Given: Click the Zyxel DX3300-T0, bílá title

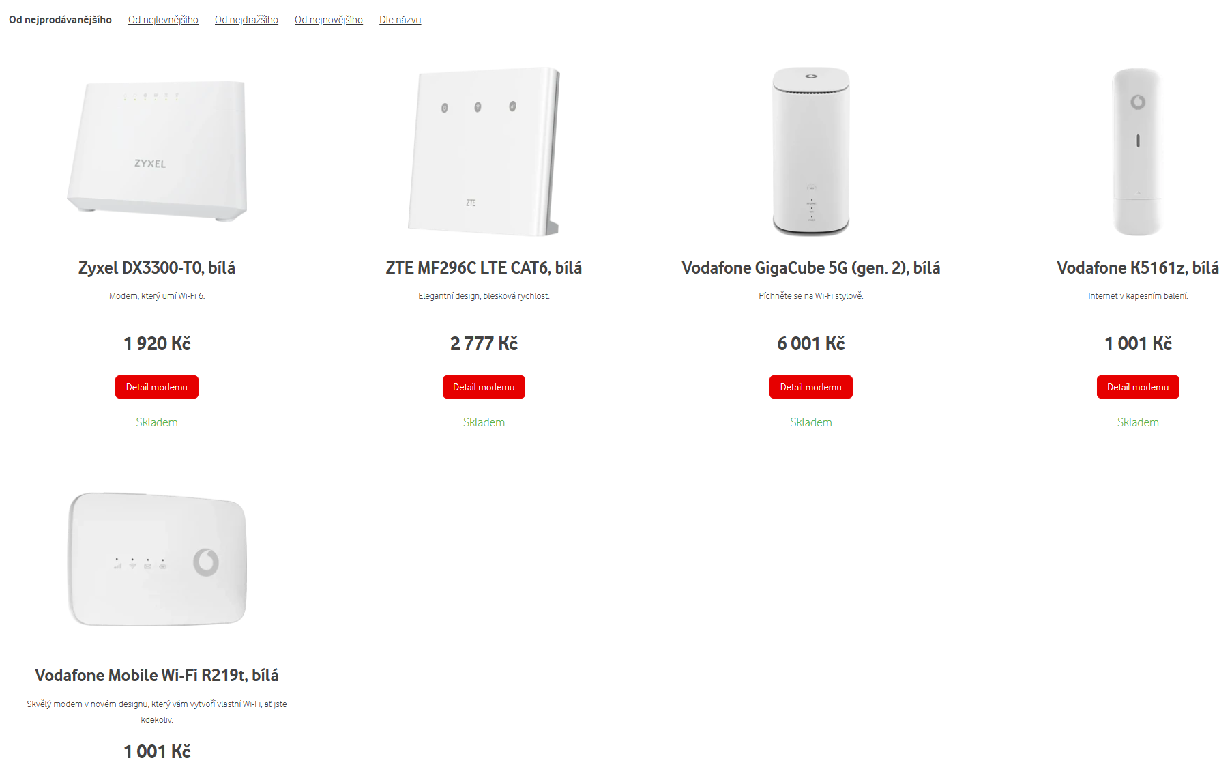Looking at the screenshot, I should click(157, 268).
